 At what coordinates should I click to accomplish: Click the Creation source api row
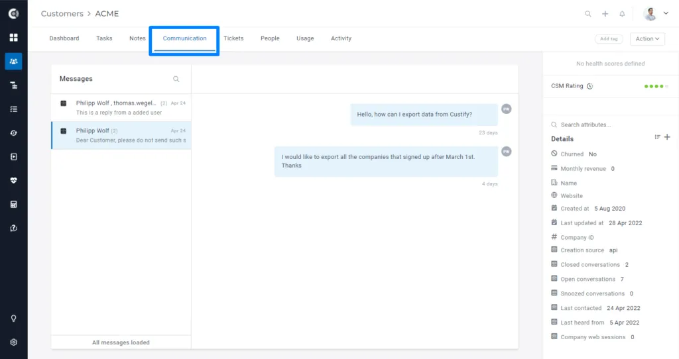coord(584,250)
